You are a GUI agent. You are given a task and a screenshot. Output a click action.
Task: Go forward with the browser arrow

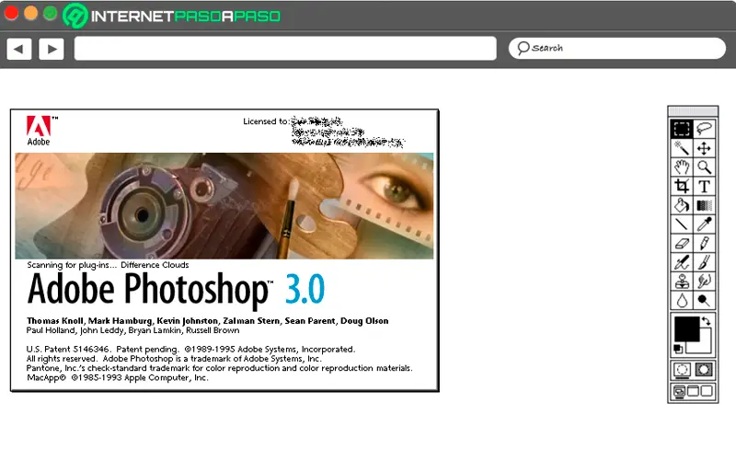[52, 49]
